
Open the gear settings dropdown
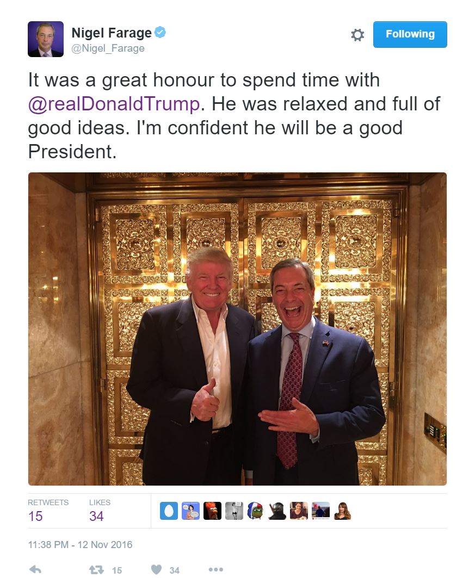click(x=357, y=35)
